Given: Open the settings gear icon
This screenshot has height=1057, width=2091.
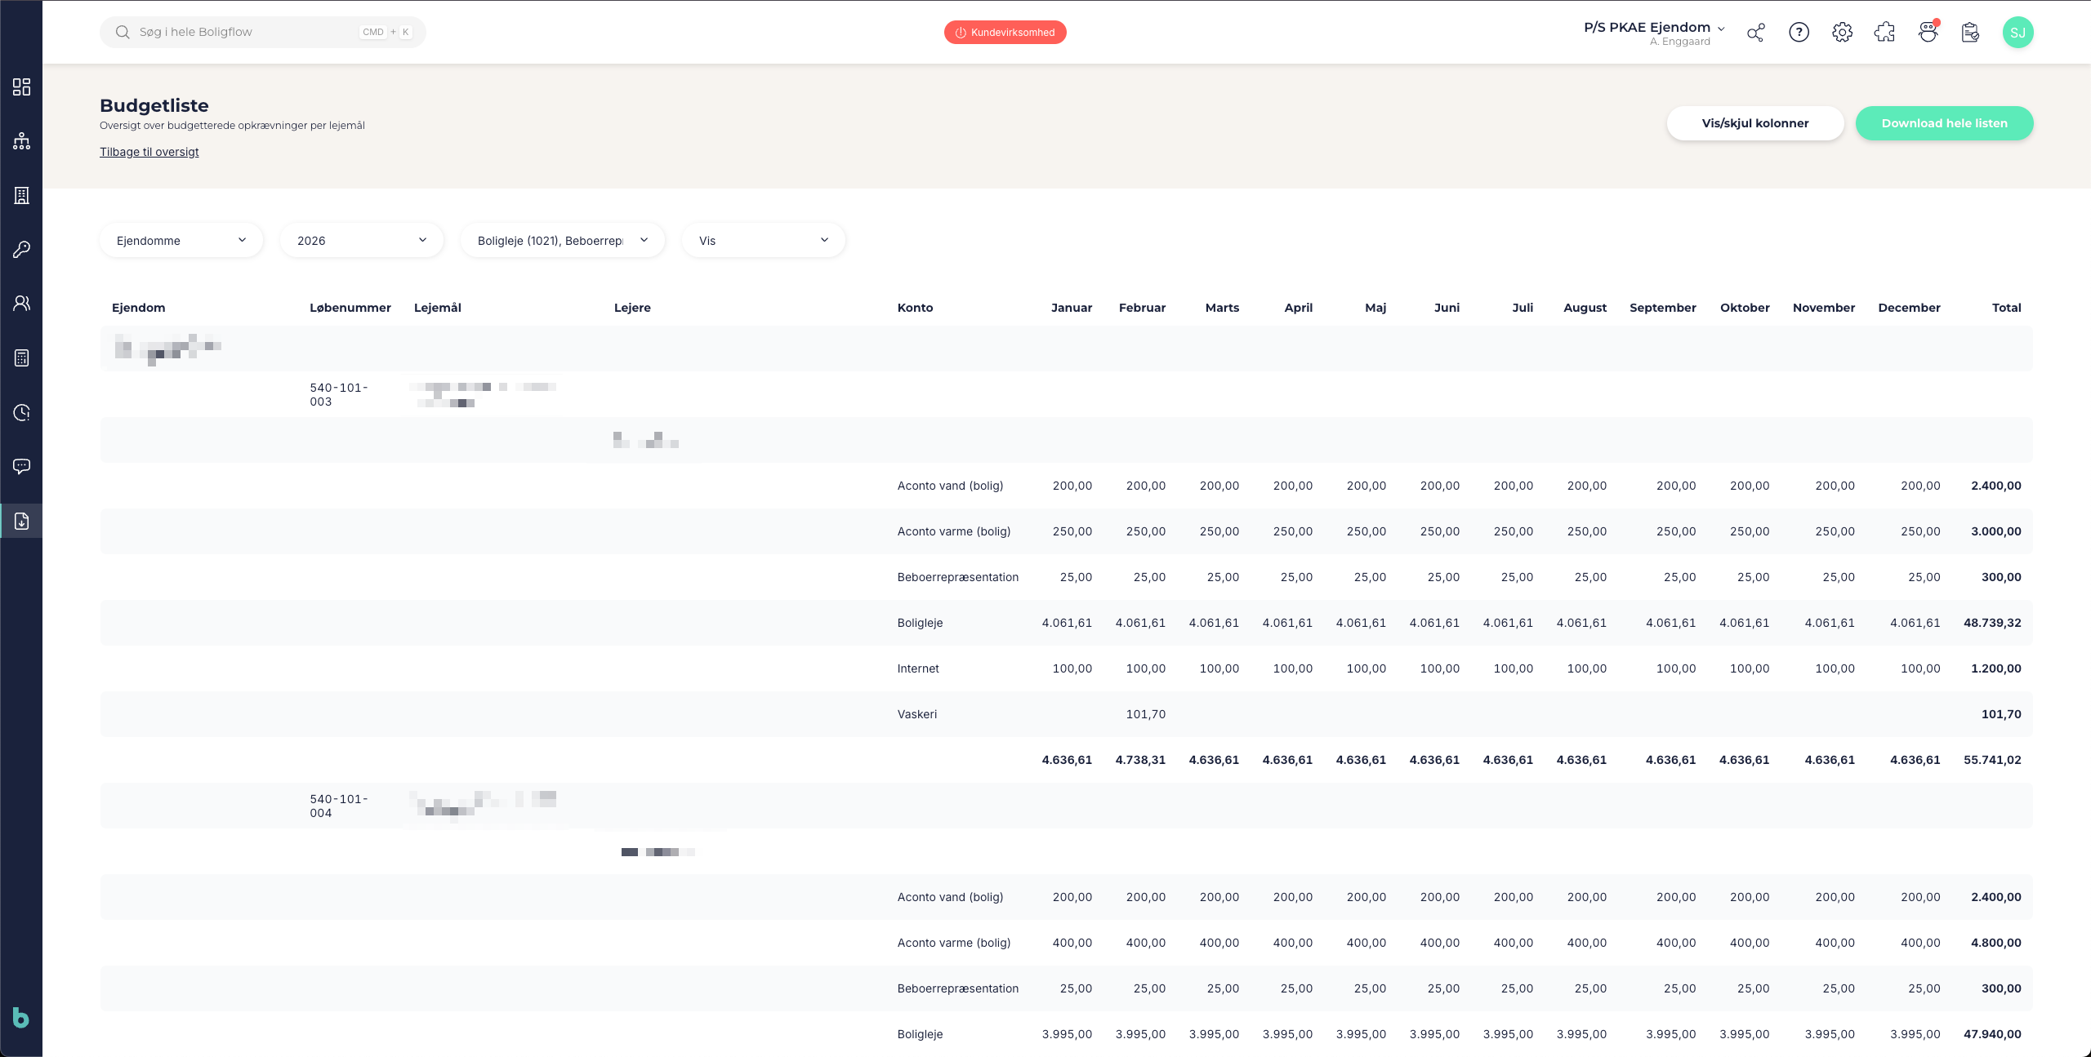Looking at the screenshot, I should point(1842,33).
